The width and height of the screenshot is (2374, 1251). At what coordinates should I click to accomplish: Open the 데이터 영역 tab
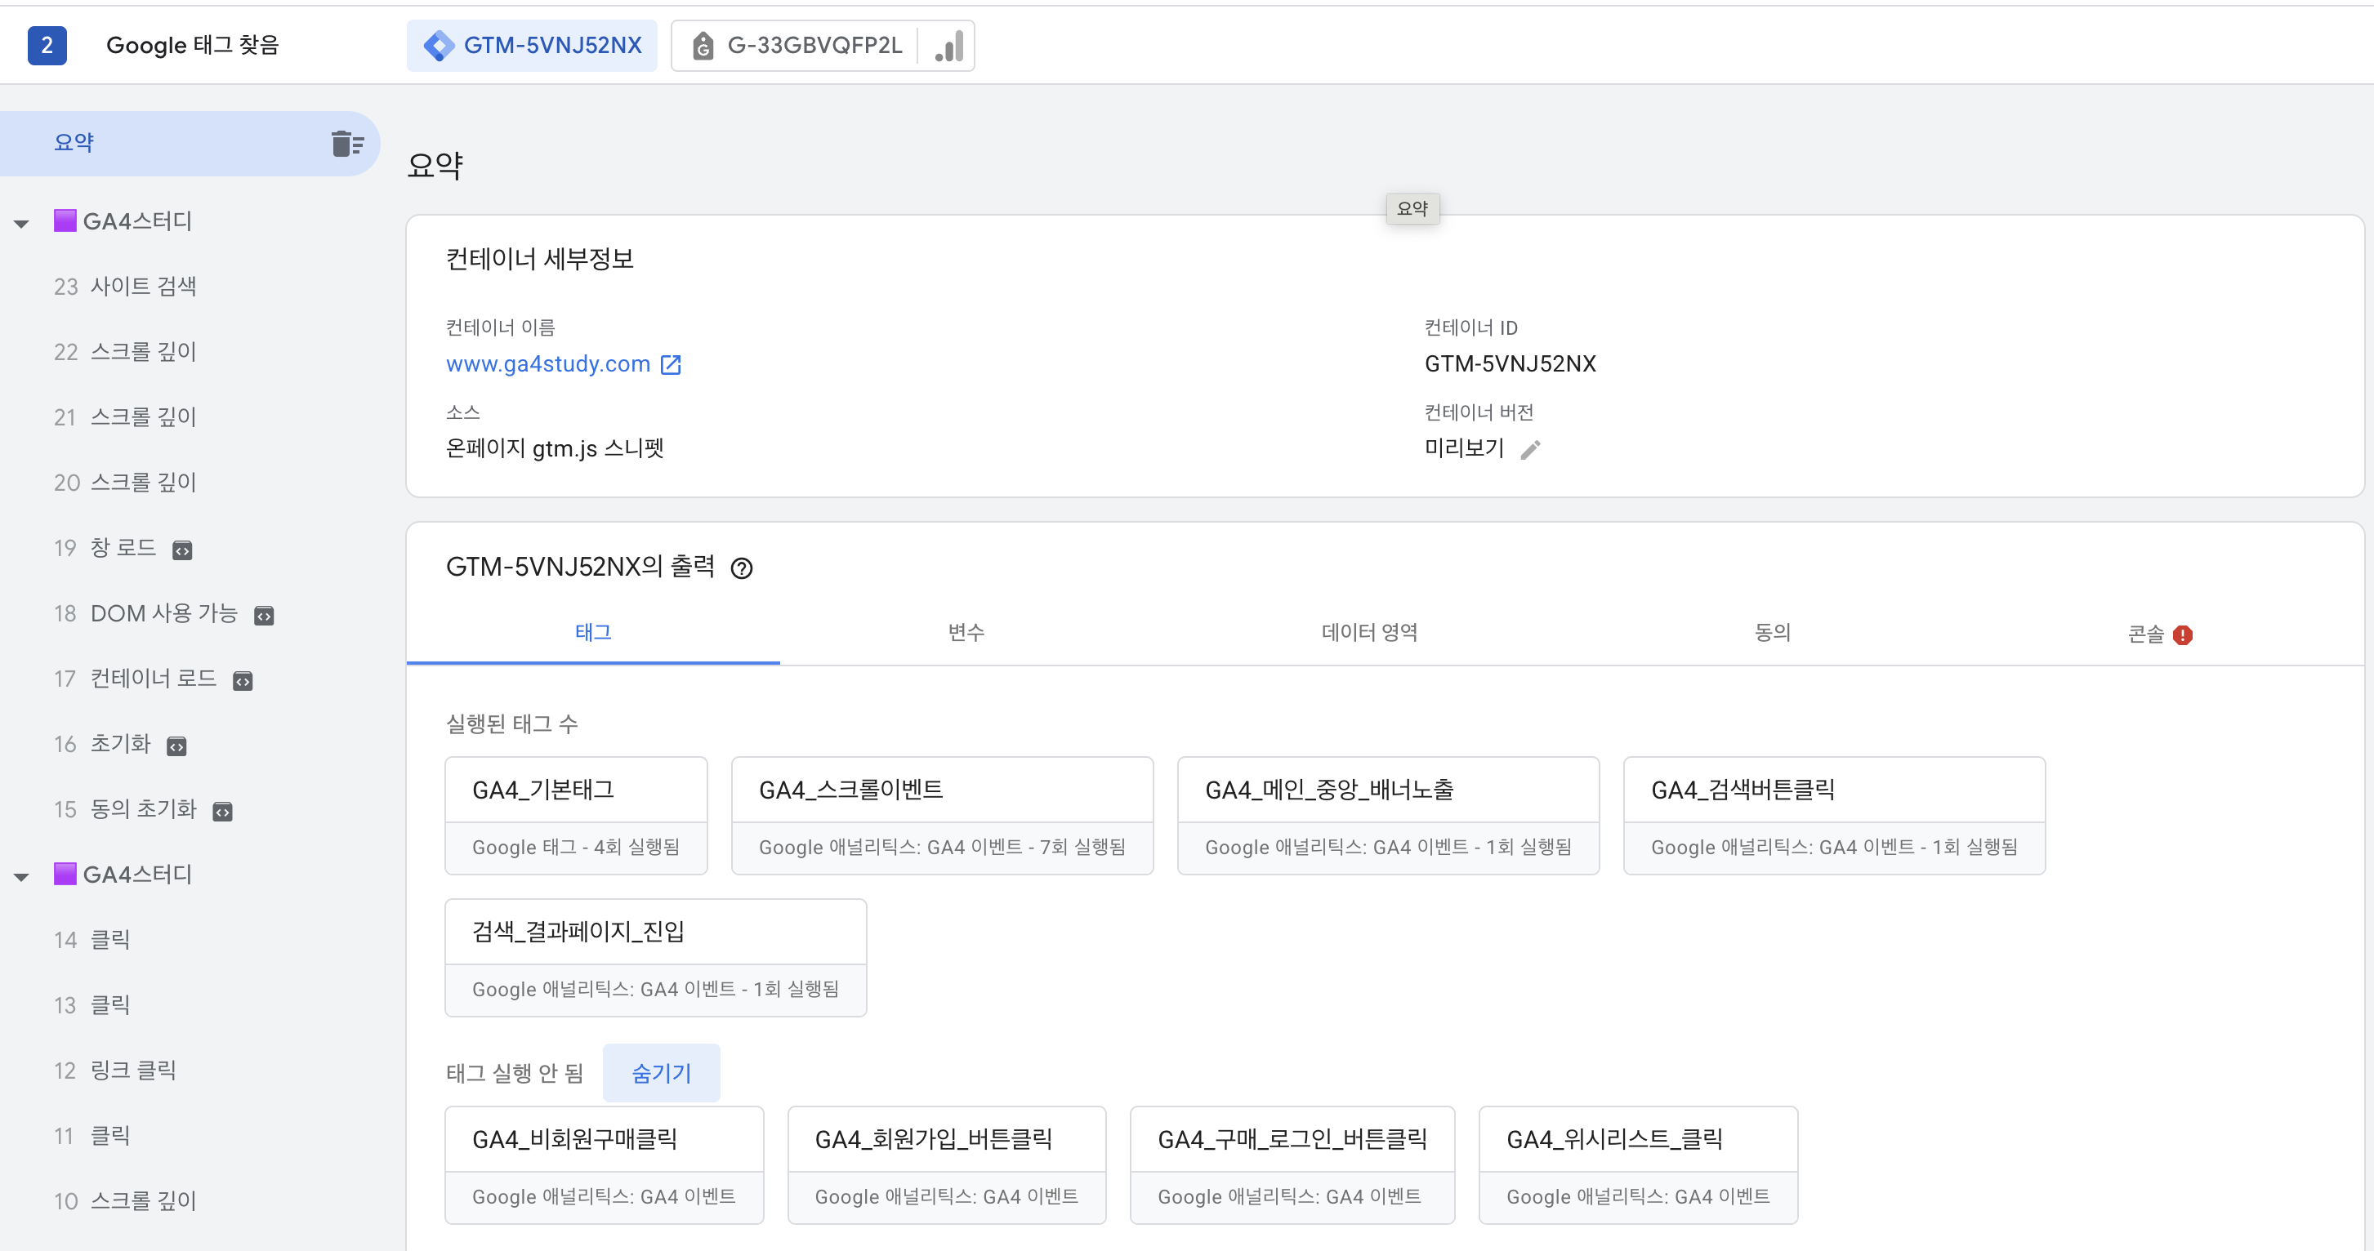(x=1368, y=632)
